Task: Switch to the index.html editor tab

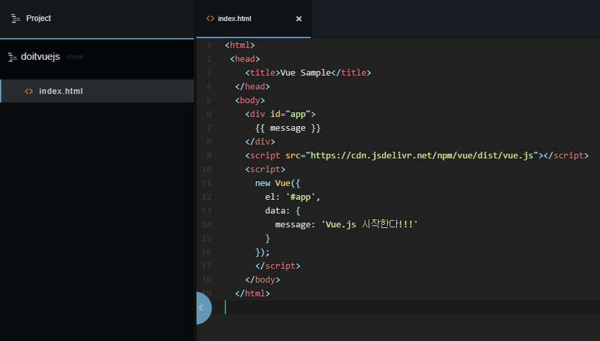Action: (x=253, y=19)
